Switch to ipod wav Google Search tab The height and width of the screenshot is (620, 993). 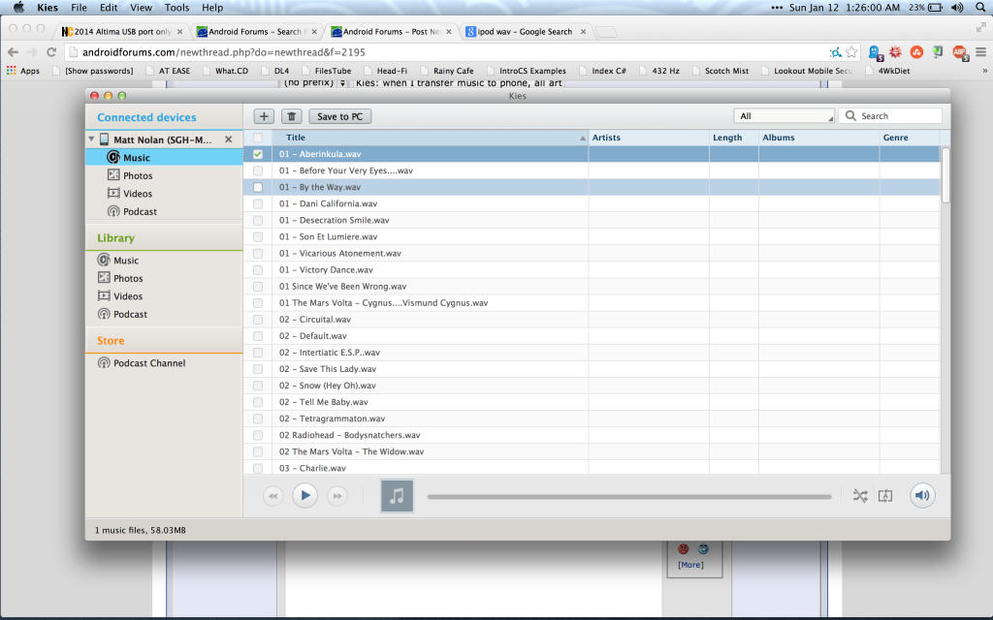(x=525, y=32)
